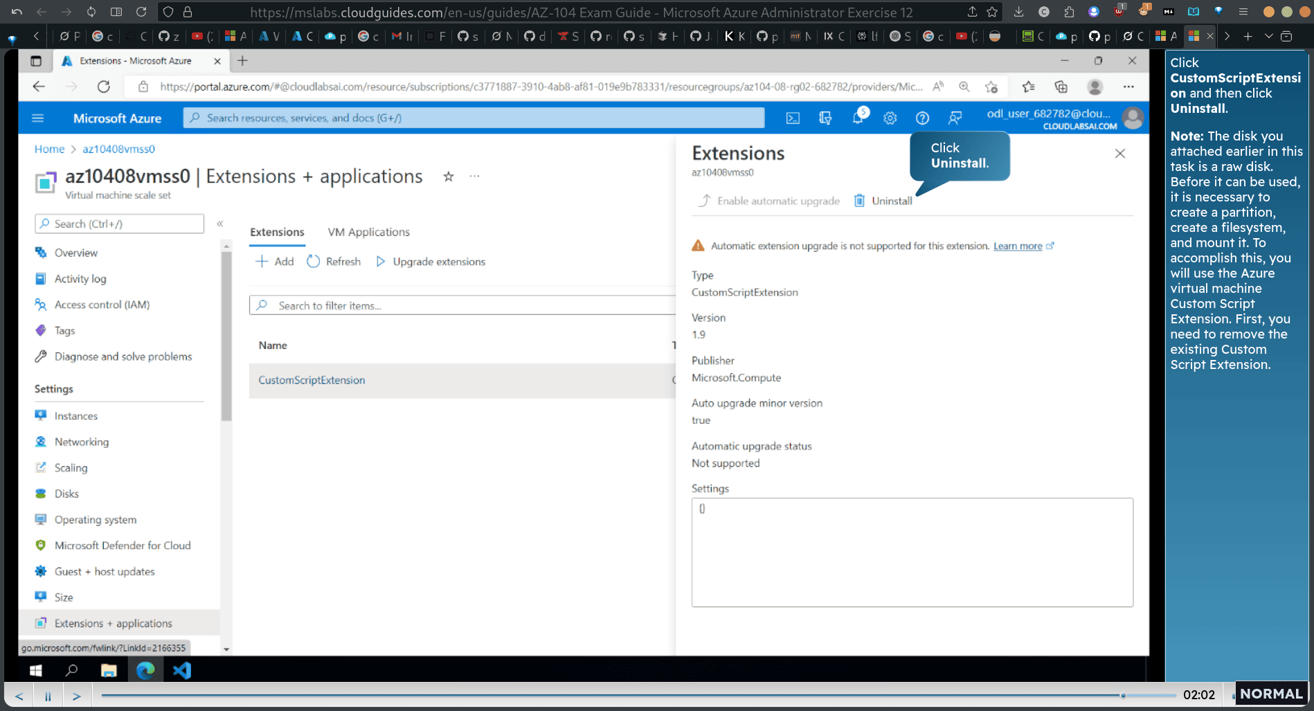1314x711 pixels.
Task: Open File Explorer from taskbar
Action: pos(109,670)
